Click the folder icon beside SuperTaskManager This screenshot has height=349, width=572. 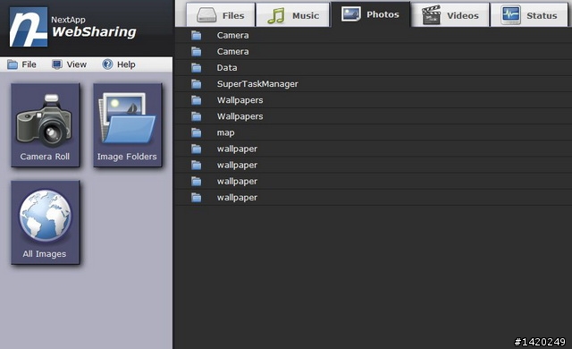coord(197,84)
